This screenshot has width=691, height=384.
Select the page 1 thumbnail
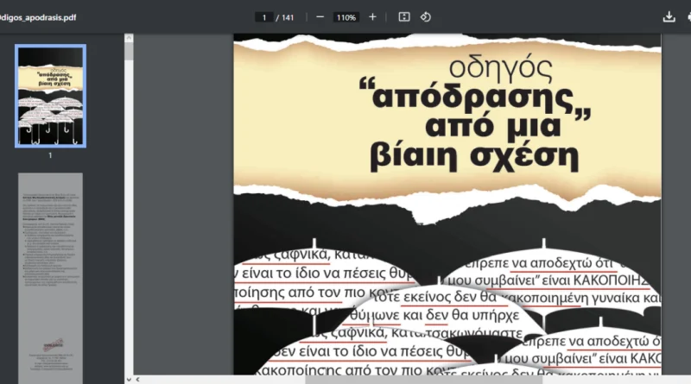click(x=50, y=95)
